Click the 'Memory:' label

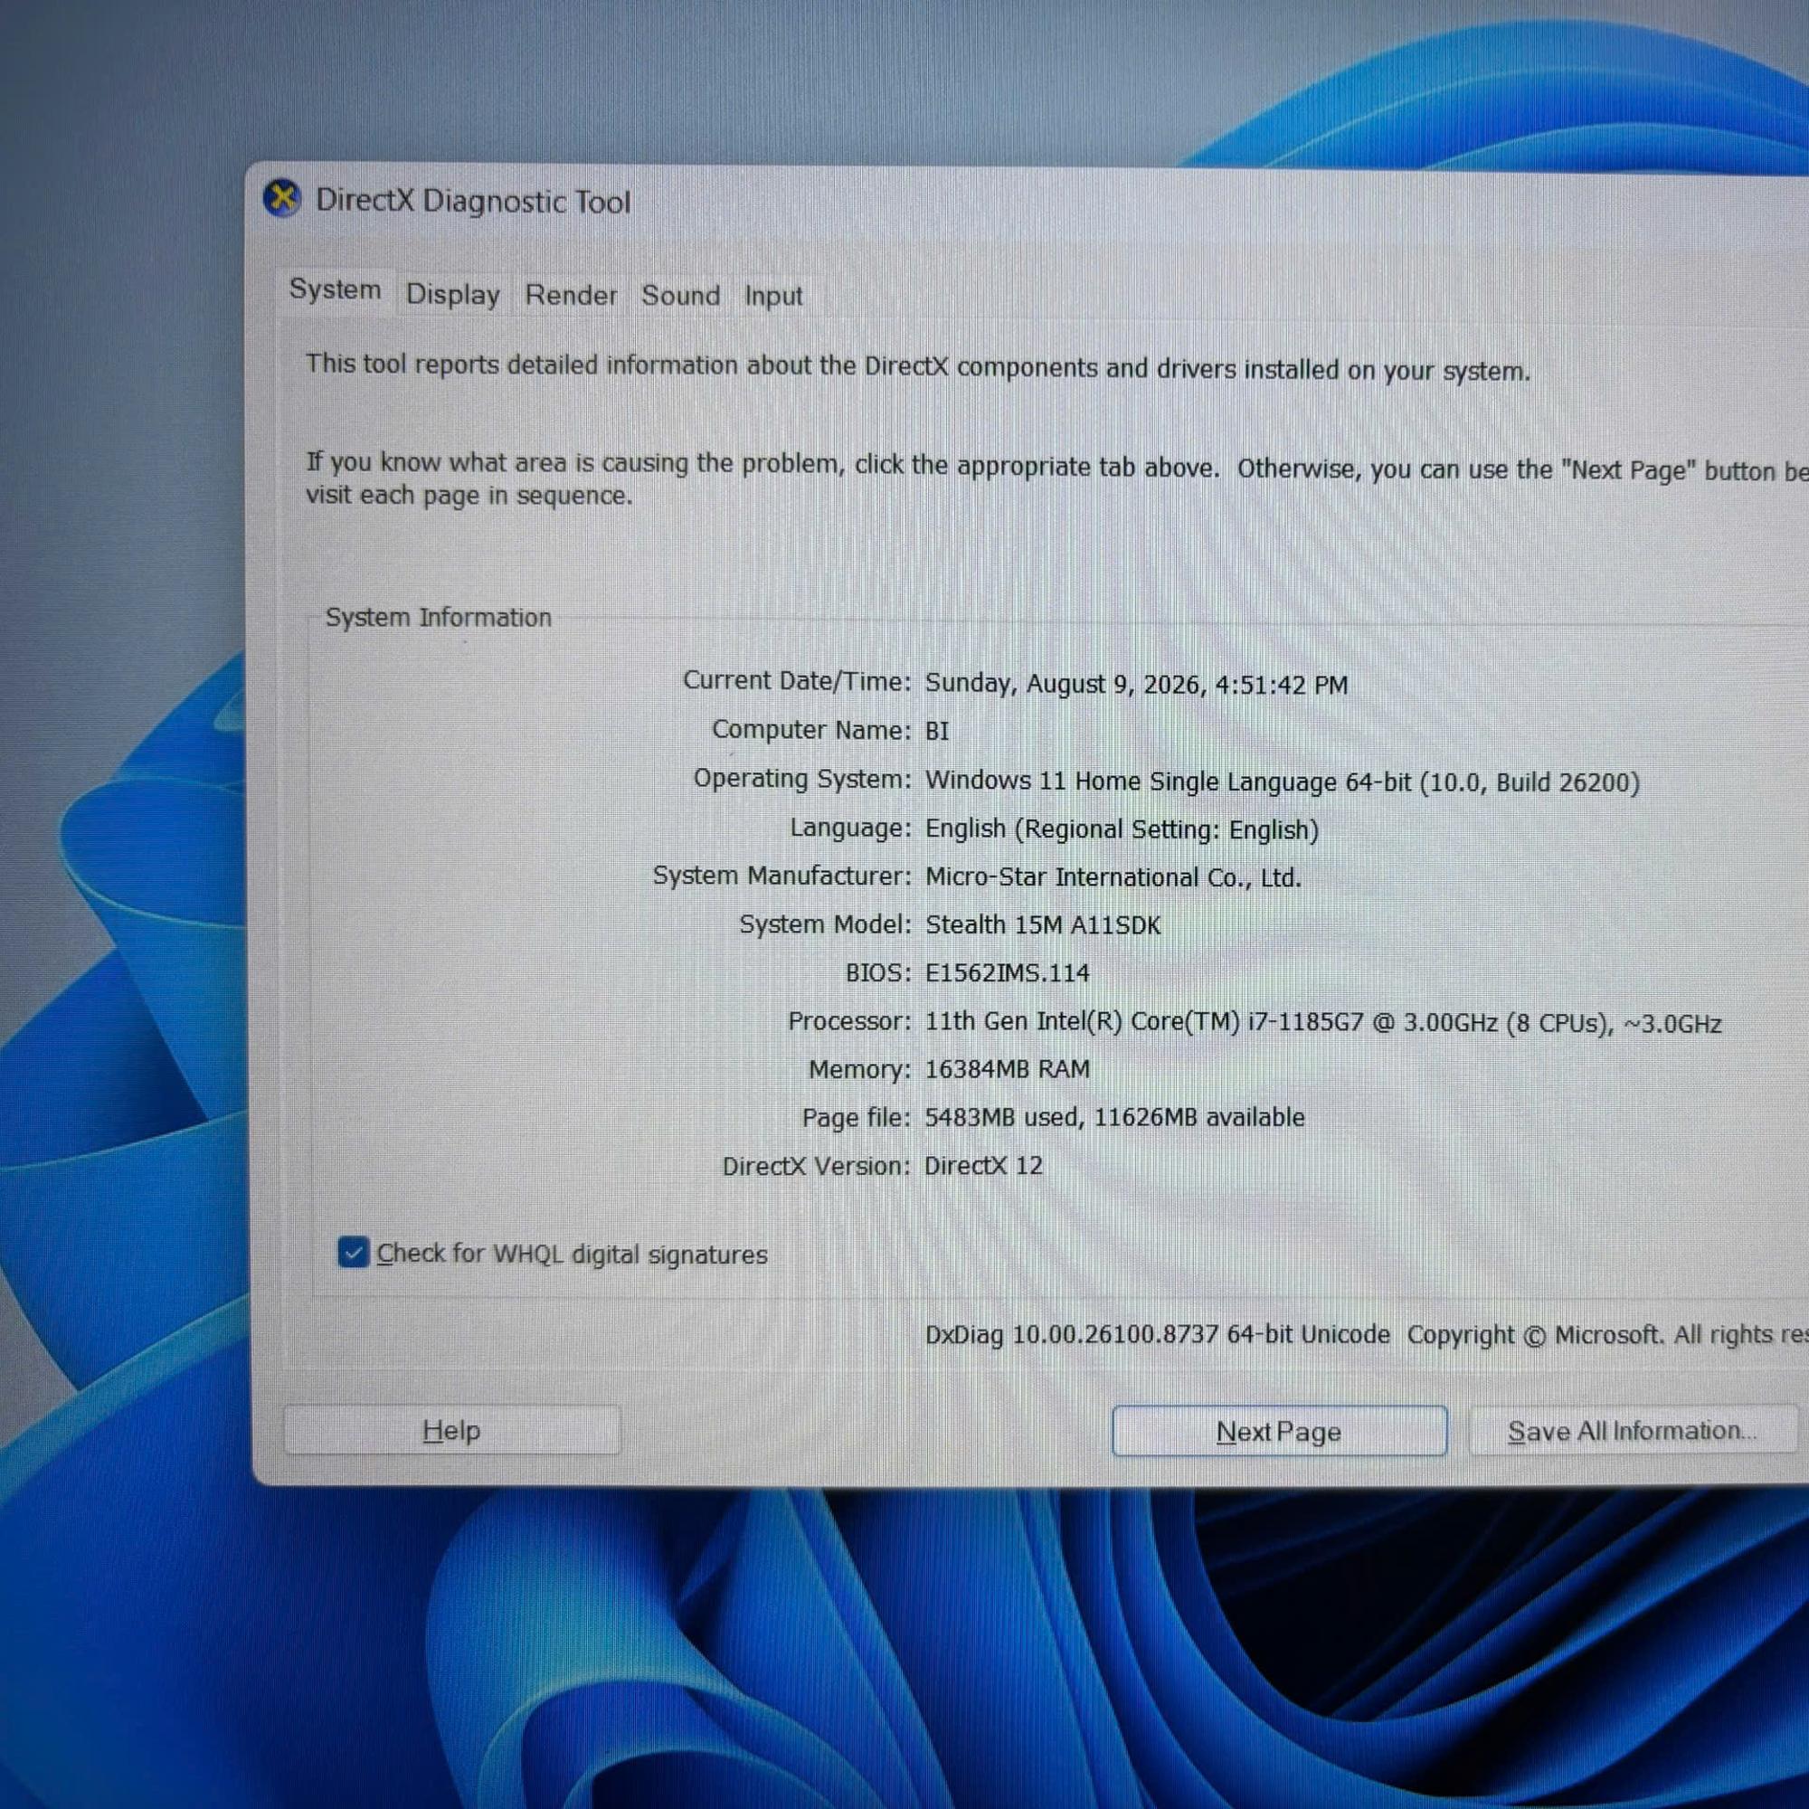point(860,1069)
